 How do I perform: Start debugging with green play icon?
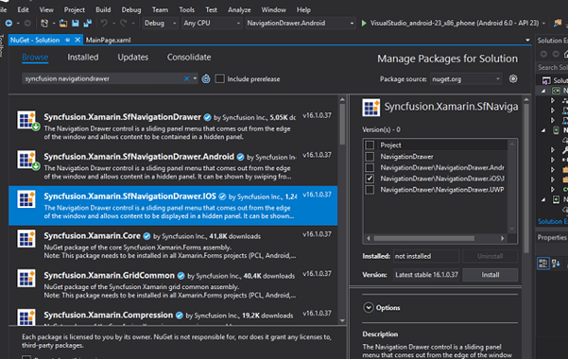364,24
